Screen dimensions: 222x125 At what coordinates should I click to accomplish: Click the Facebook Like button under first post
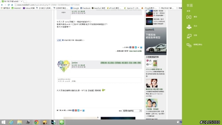coord(59,40)
